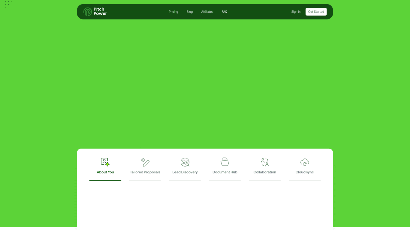Click the Pitch Power spiral logo icon
410x230 pixels.
point(88,12)
